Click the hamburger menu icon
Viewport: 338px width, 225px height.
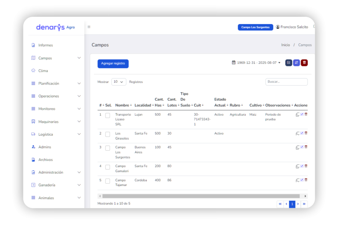89,27
